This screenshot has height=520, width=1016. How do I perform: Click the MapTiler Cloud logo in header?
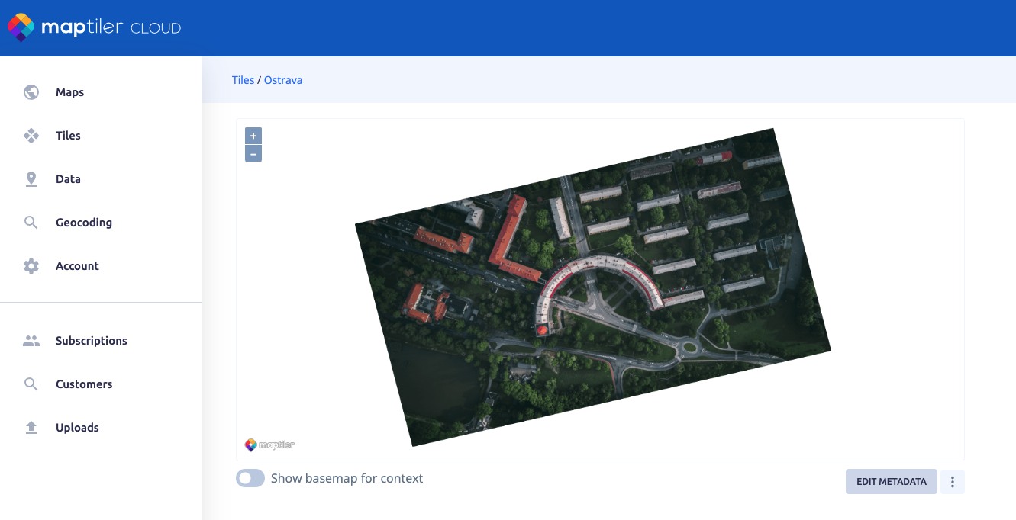click(x=95, y=28)
